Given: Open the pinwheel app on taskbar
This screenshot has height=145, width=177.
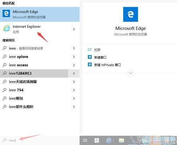Looking at the screenshot, I should (97, 140).
